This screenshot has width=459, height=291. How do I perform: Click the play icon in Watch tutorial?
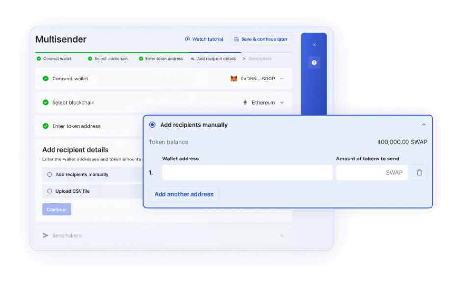point(188,39)
